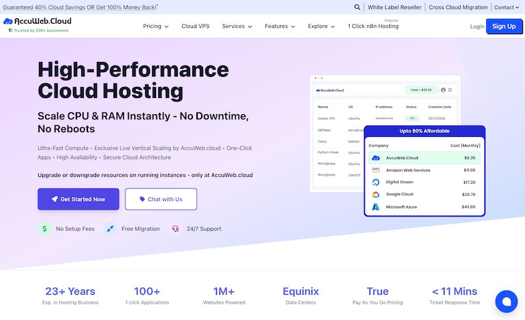Toggle the On status switch for Elastic VPS

click(x=412, y=118)
